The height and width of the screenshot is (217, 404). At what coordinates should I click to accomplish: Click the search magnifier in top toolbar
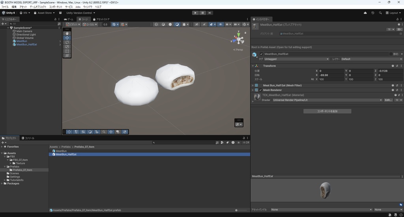[380, 13]
